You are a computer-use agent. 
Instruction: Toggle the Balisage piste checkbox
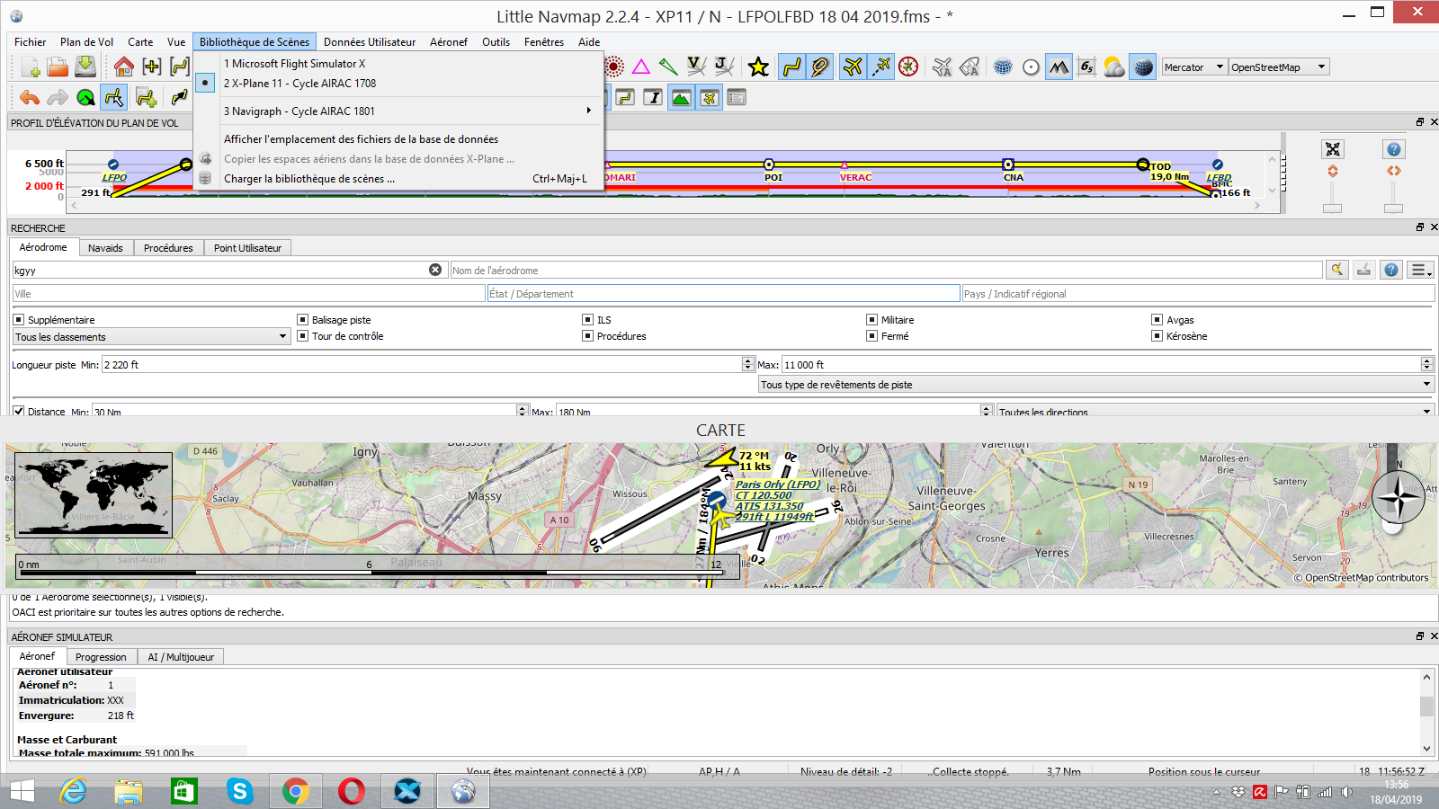tap(302, 320)
